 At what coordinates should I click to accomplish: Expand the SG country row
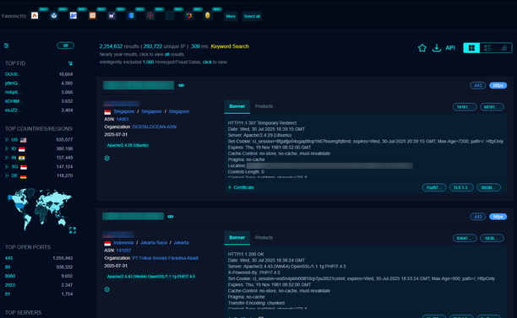(7, 166)
